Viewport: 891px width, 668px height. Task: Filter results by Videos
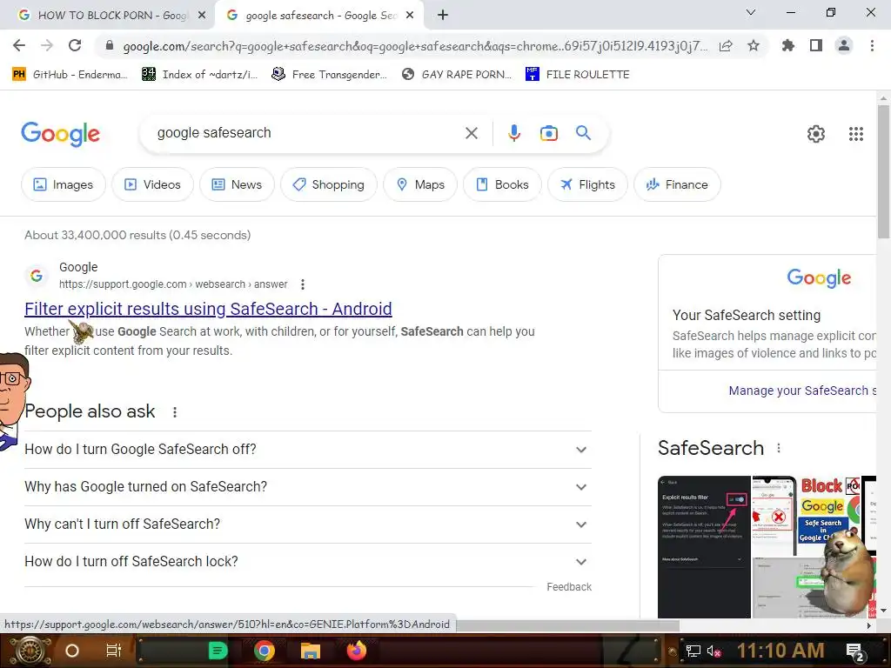152,184
